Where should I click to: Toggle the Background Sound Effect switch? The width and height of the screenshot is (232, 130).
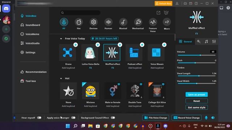(113, 118)
